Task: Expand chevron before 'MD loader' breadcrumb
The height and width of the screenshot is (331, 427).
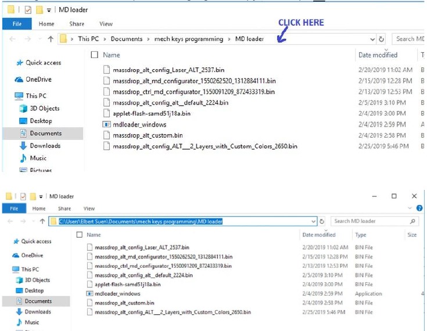Action: [x=229, y=39]
